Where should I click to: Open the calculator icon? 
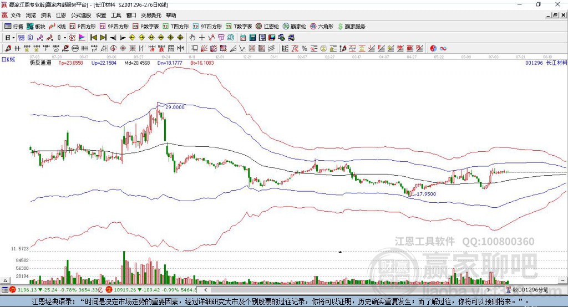click(253, 38)
